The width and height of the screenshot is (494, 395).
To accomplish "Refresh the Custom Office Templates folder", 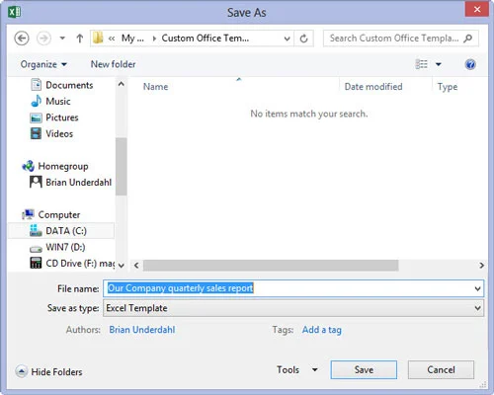I will tap(303, 39).
